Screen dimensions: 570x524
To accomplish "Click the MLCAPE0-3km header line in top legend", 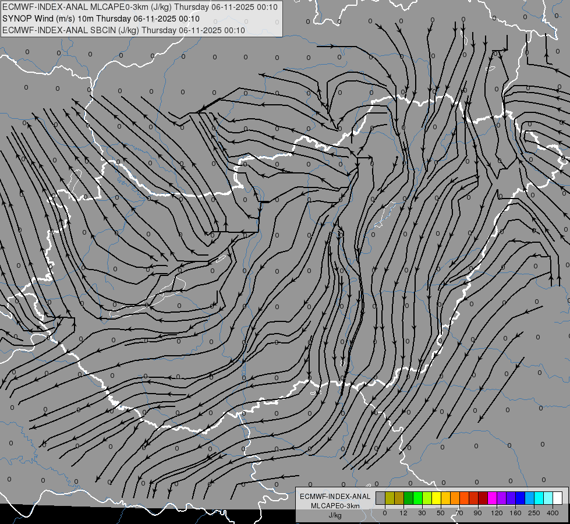I will click(140, 7).
